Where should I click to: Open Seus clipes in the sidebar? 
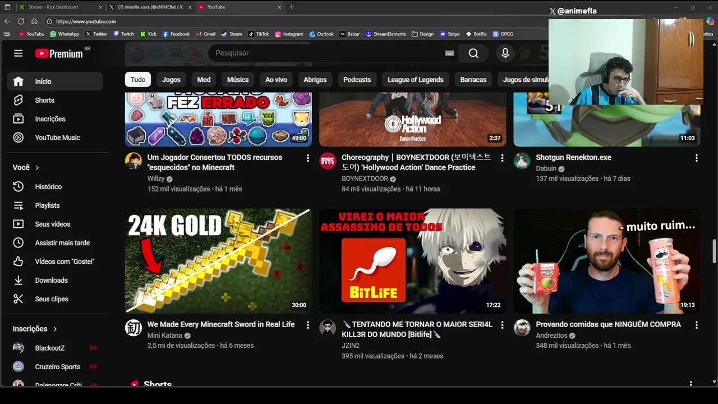[x=55, y=299]
